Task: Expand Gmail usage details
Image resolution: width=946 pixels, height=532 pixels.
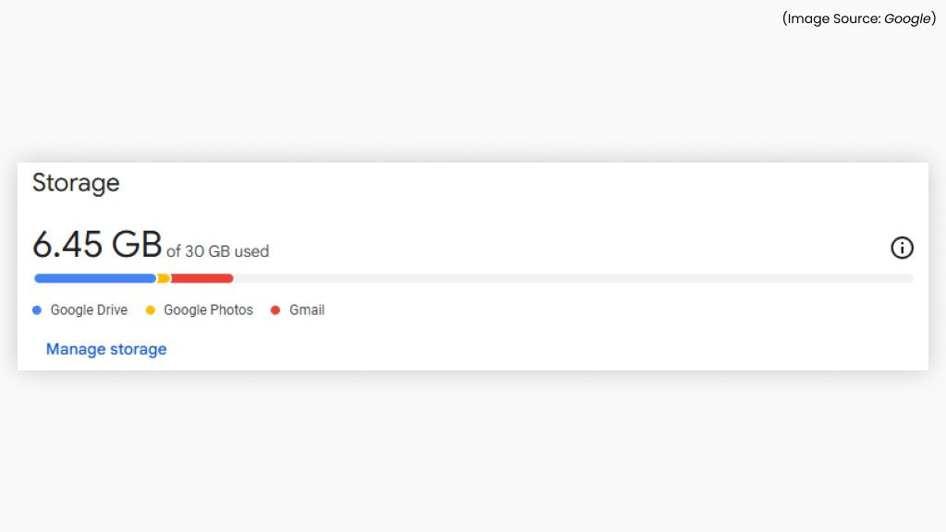Action: pos(305,309)
